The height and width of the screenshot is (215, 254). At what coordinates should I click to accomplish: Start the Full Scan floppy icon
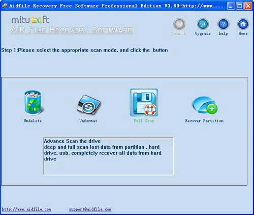(144, 103)
